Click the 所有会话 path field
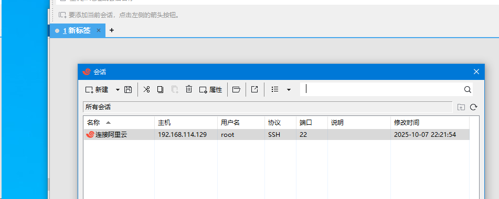The height and width of the screenshot is (199, 499). (267, 107)
